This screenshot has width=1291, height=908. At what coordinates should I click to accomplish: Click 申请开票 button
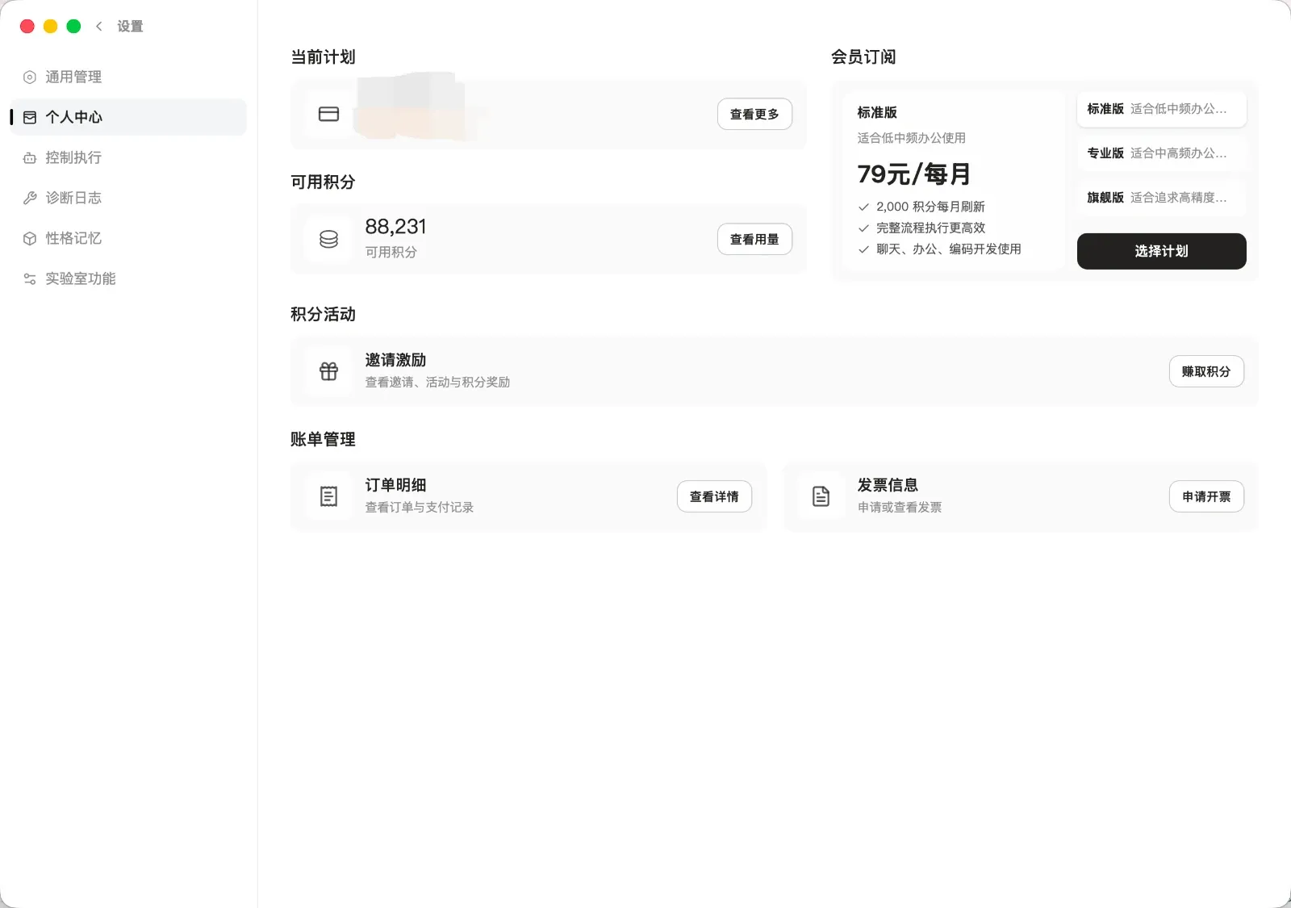[x=1206, y=496]
